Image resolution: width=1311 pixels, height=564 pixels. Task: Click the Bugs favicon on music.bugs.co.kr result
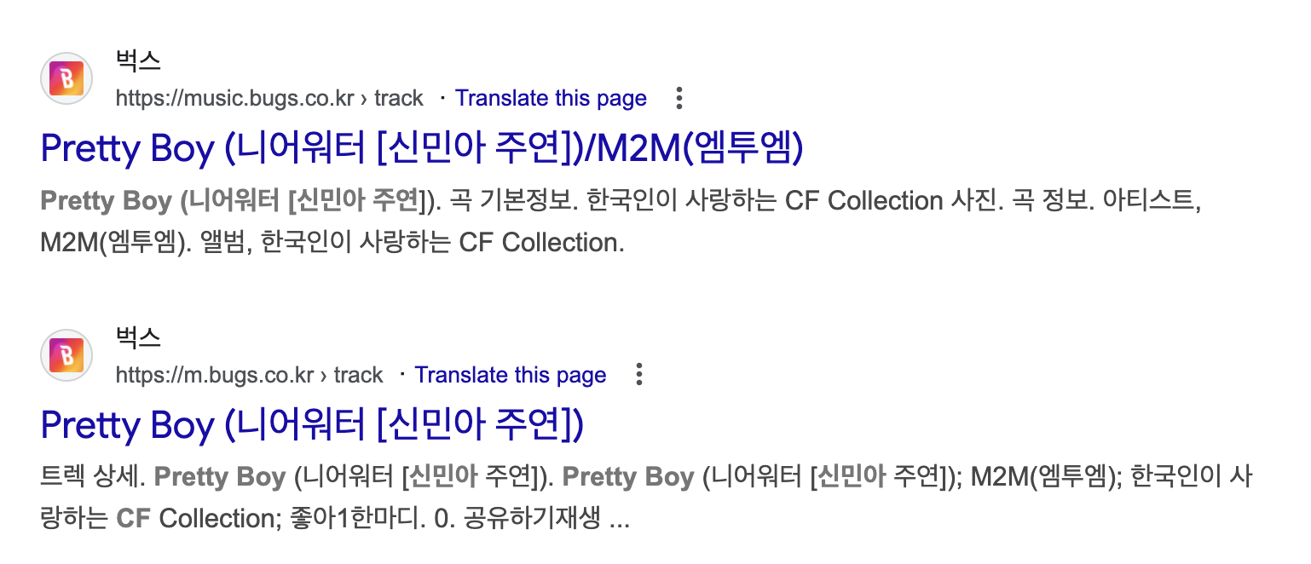pos(66,79)
